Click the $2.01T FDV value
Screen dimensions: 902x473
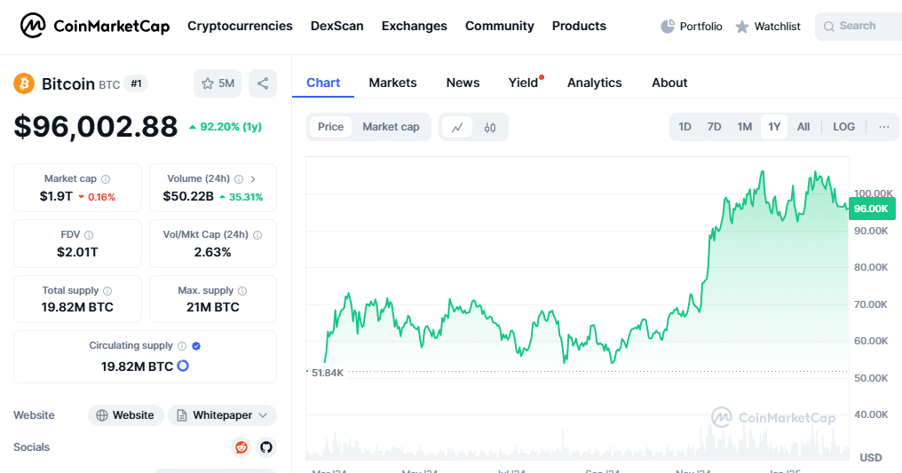77,252
